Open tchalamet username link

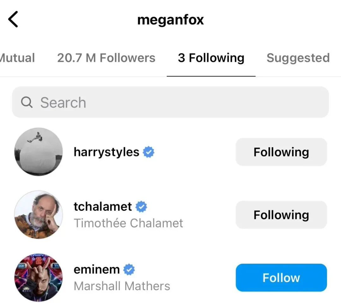coord(103,207)
